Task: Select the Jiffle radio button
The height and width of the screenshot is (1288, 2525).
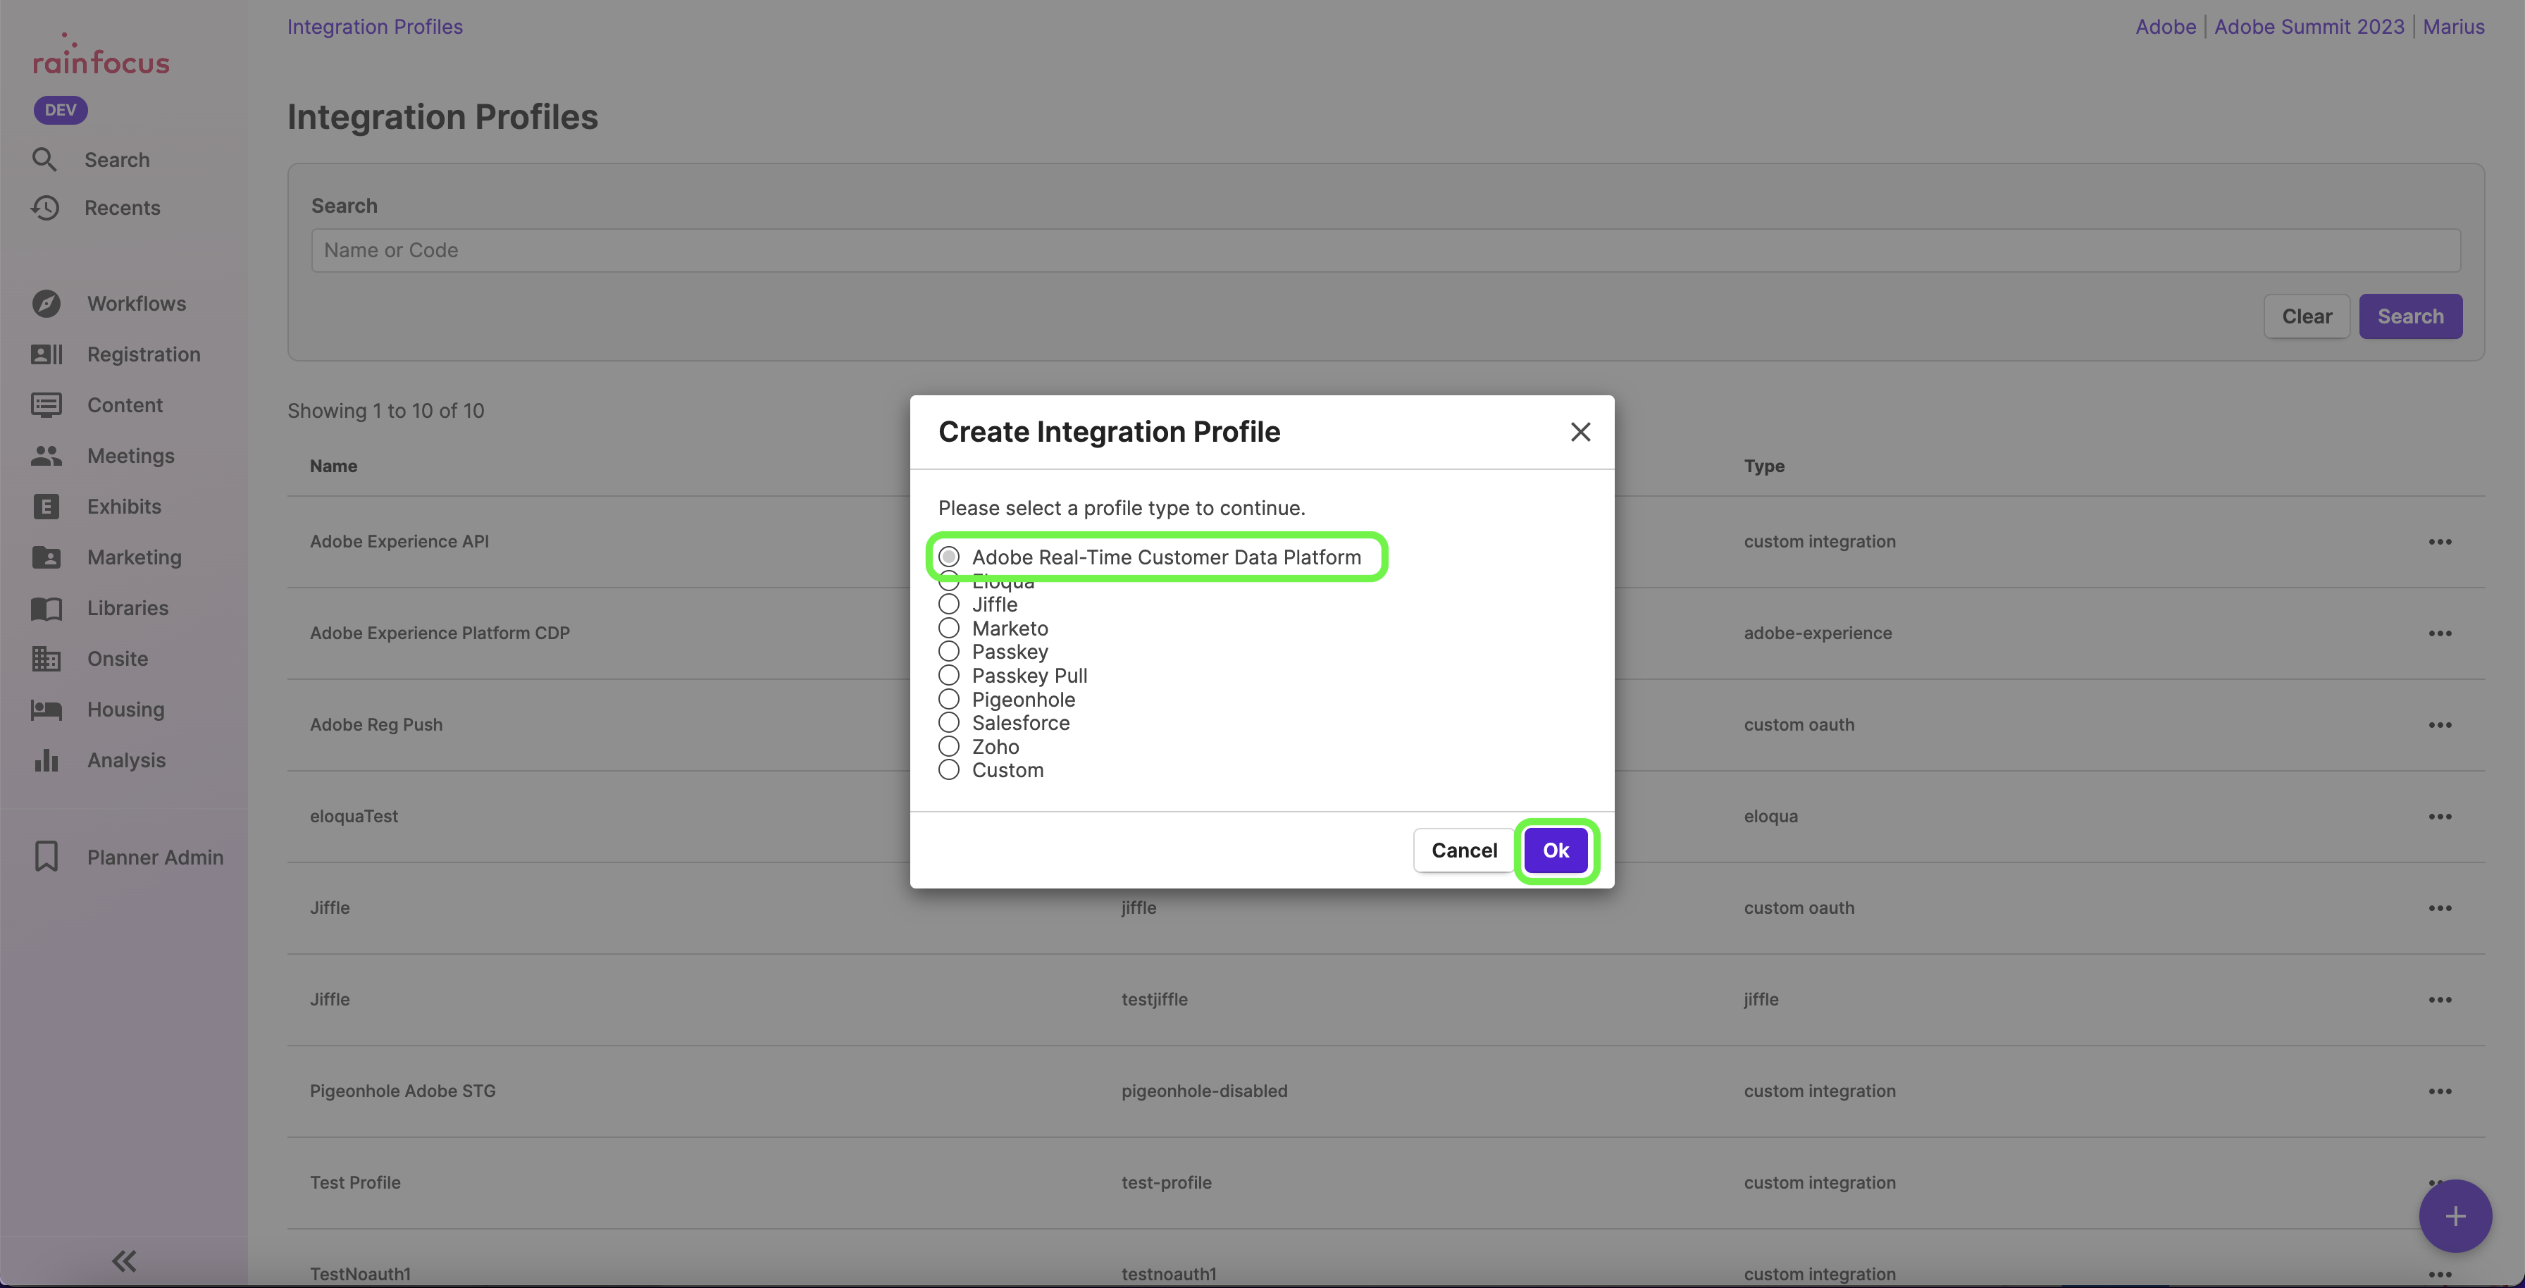Action: [x=949, y=605]
